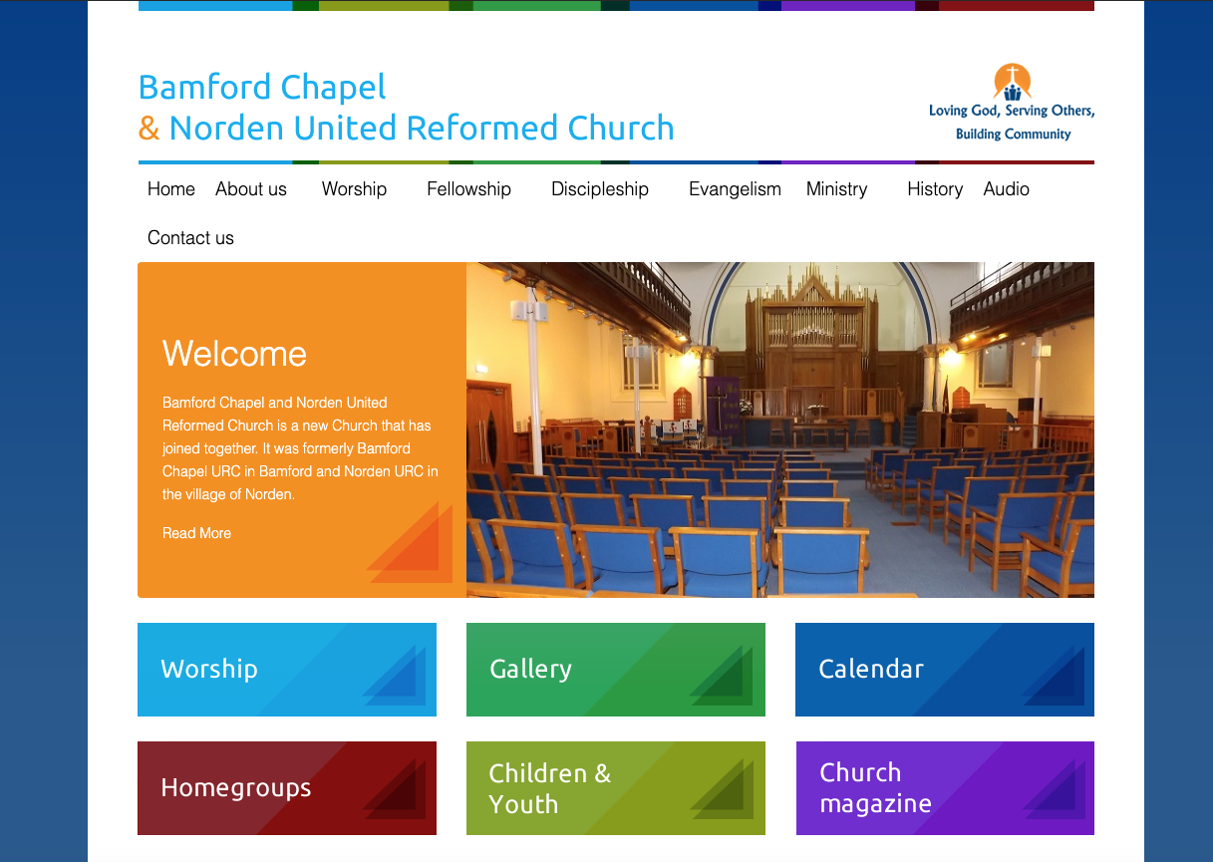This screenshot has height=862, width=1213.
Task: Select the Worship navigation menu item
Action: coord(354,189)
